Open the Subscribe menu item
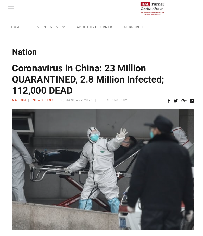 pos(134,27)
